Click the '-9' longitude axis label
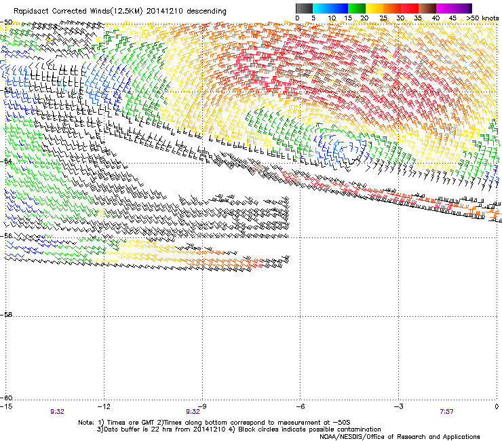502x441 pixels. (202, 406)
